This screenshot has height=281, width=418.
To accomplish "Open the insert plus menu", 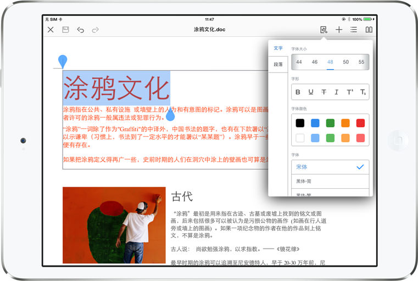I will point(339,30).
